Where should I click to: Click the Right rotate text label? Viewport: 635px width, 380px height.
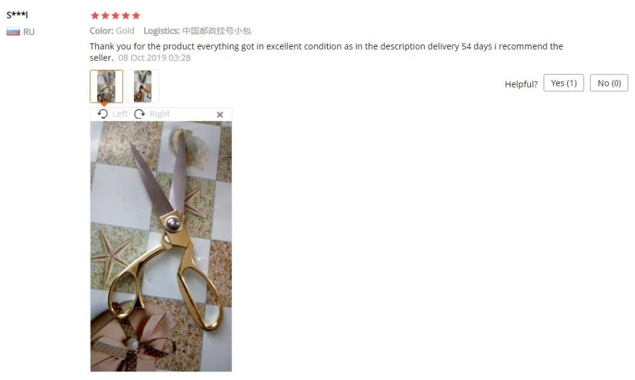click(x=159, y=114)
